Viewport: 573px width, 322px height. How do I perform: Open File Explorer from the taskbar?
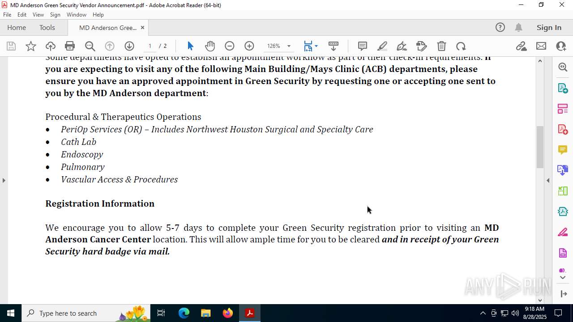click(x=205, y=313)
